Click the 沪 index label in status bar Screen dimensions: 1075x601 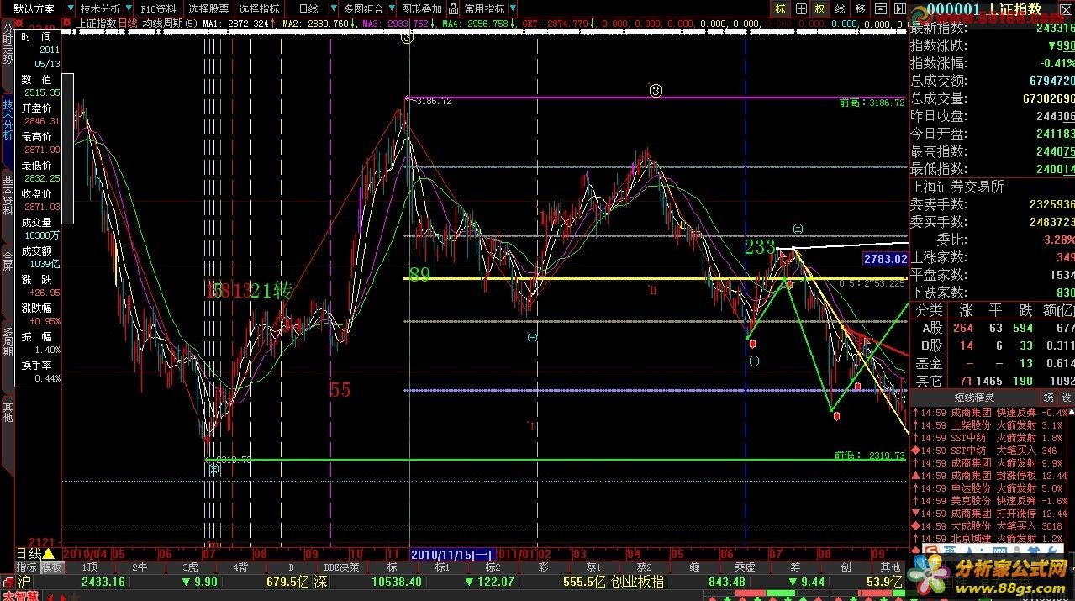pos(24,582)
